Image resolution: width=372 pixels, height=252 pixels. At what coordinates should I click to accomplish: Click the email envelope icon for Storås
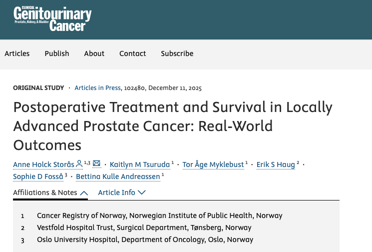[96, 164]
